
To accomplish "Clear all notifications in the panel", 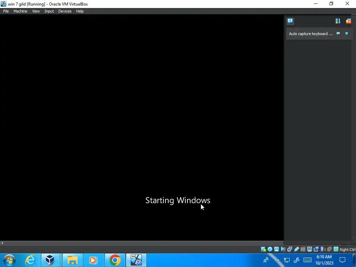I will (348, 21).
